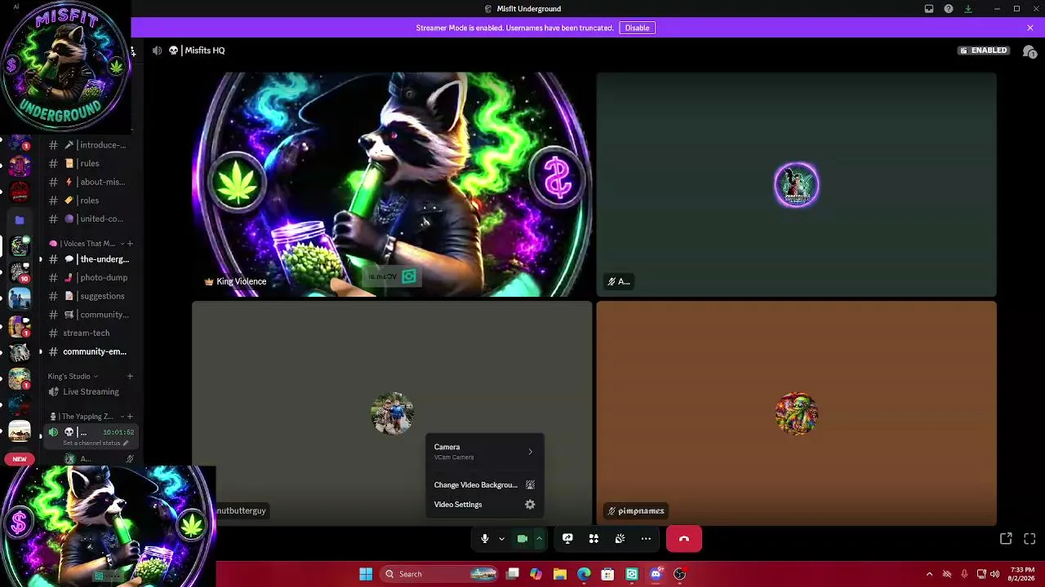Open the server folder icon in sidebar

click(20, 219)
